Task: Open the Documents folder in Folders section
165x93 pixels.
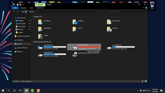Action: click(109, 22)
